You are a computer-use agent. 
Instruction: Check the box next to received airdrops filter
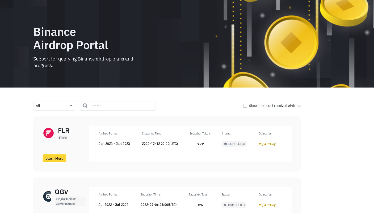245,106
